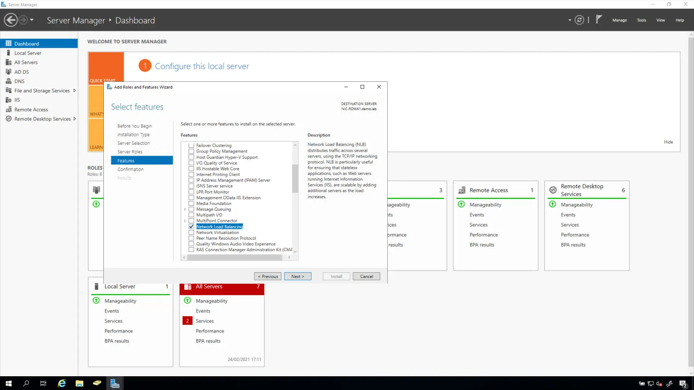Select Dashboard in the left sidebar
This screenshot has width=694, height=390.
pos(39,43)
